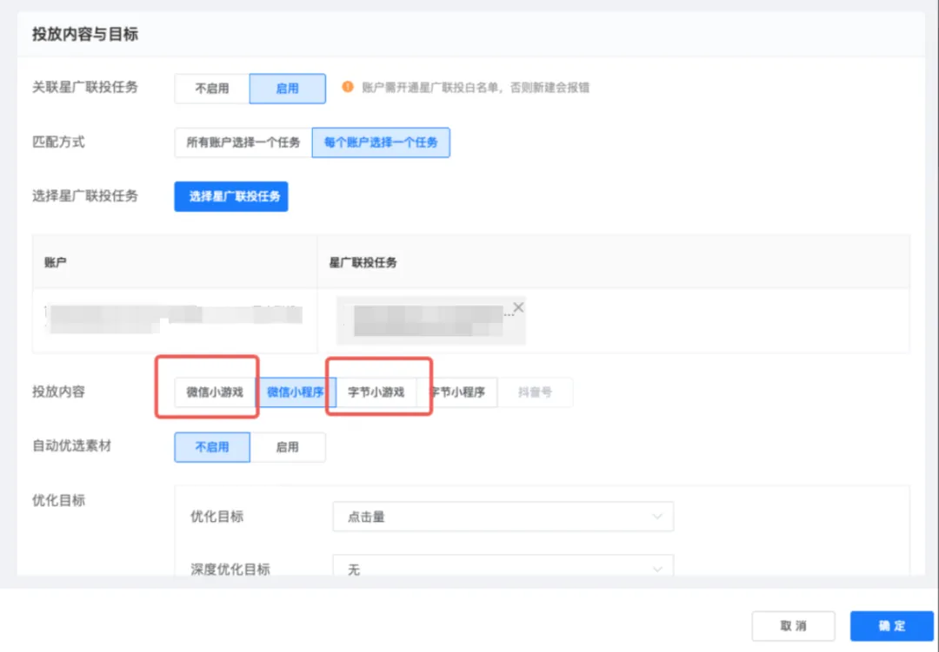Click the orange warning info icon
The image size is (939, 652).
[x=348, y=88]
